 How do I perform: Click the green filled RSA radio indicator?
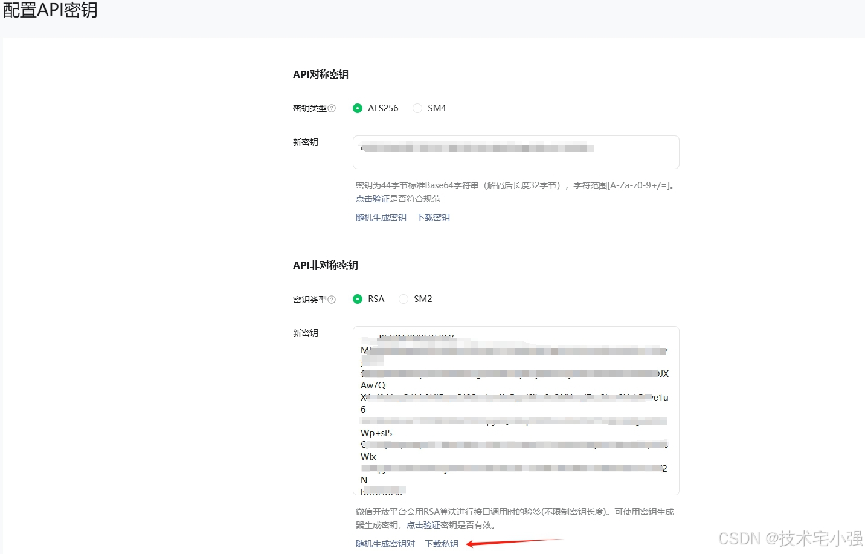358,298
